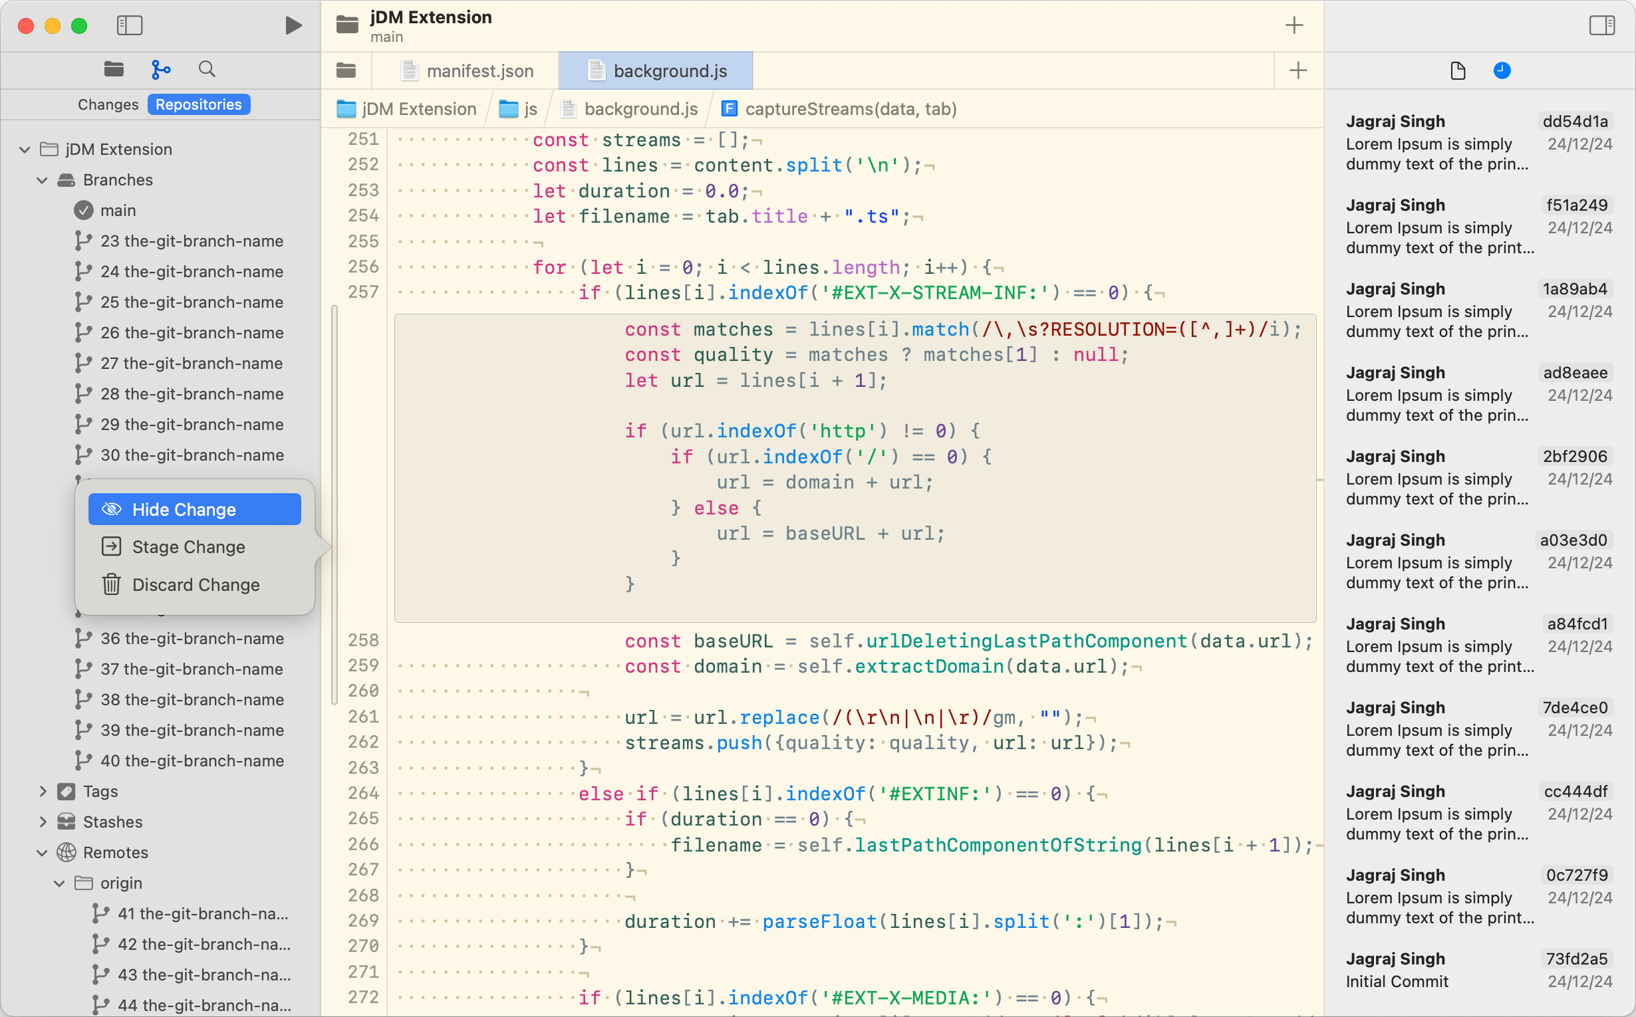Switch to the Changes segment
Screen dimensions: 1636x1017
108,105
